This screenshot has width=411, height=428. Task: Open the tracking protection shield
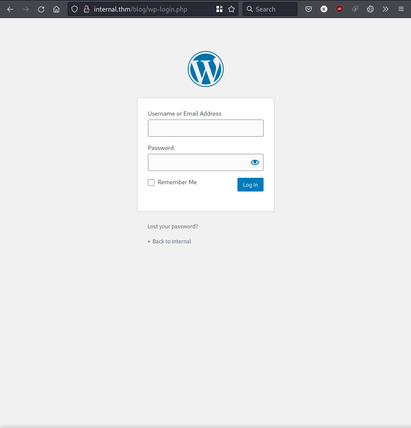pyautogui.click(x=75, y=9)
